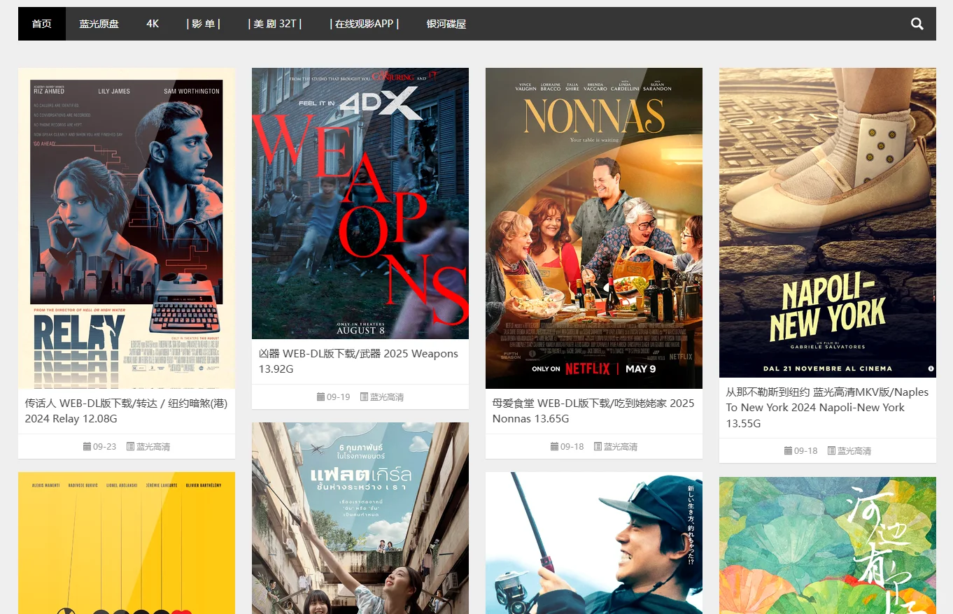Click category list icon under Napoli-New York card
The height and width of the screenshot is (614, 953).
click(831, 450)
